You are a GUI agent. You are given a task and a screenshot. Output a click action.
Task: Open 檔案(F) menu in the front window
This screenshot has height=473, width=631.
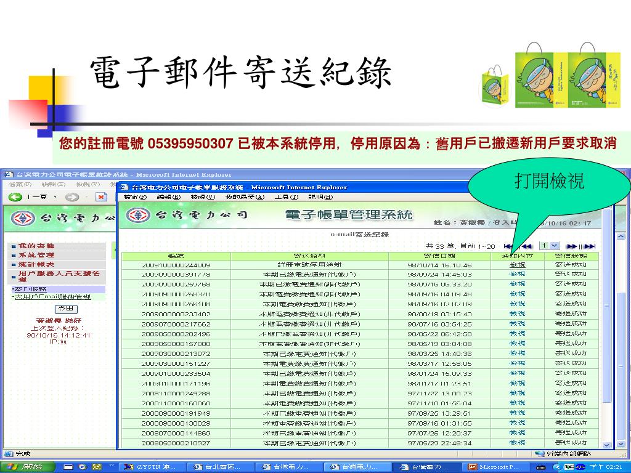[x=135, y=197]
